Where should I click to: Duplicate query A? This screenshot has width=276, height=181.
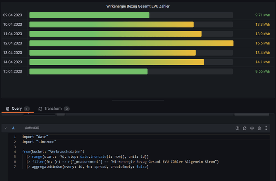tap(245, 128)
